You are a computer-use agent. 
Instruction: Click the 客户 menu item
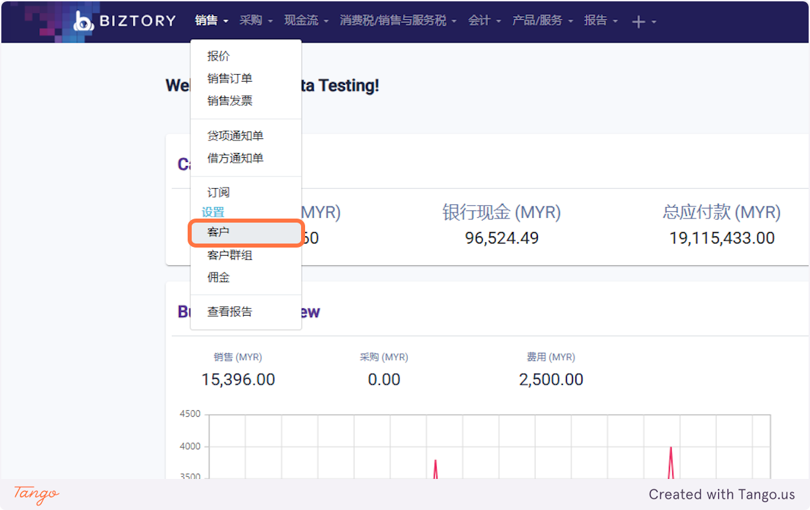[246, 233]
